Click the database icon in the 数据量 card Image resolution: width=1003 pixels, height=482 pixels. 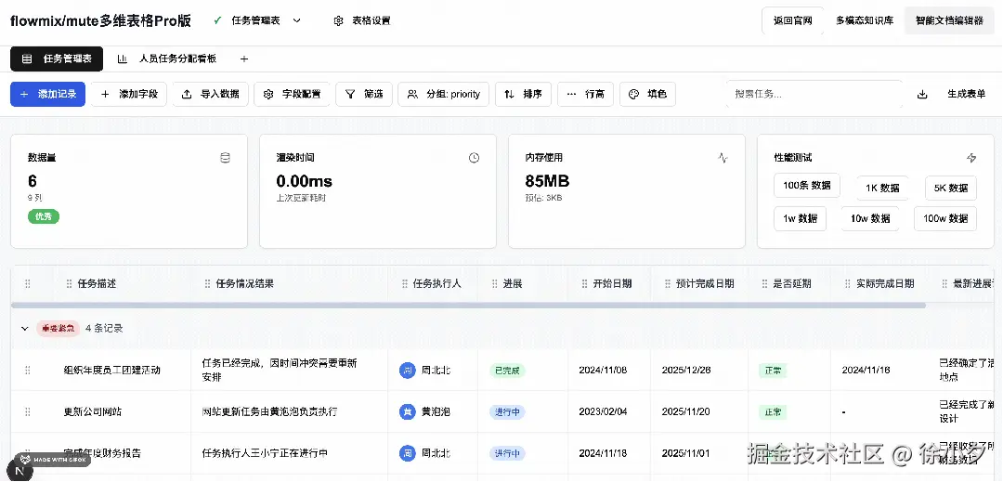(225, 158)
